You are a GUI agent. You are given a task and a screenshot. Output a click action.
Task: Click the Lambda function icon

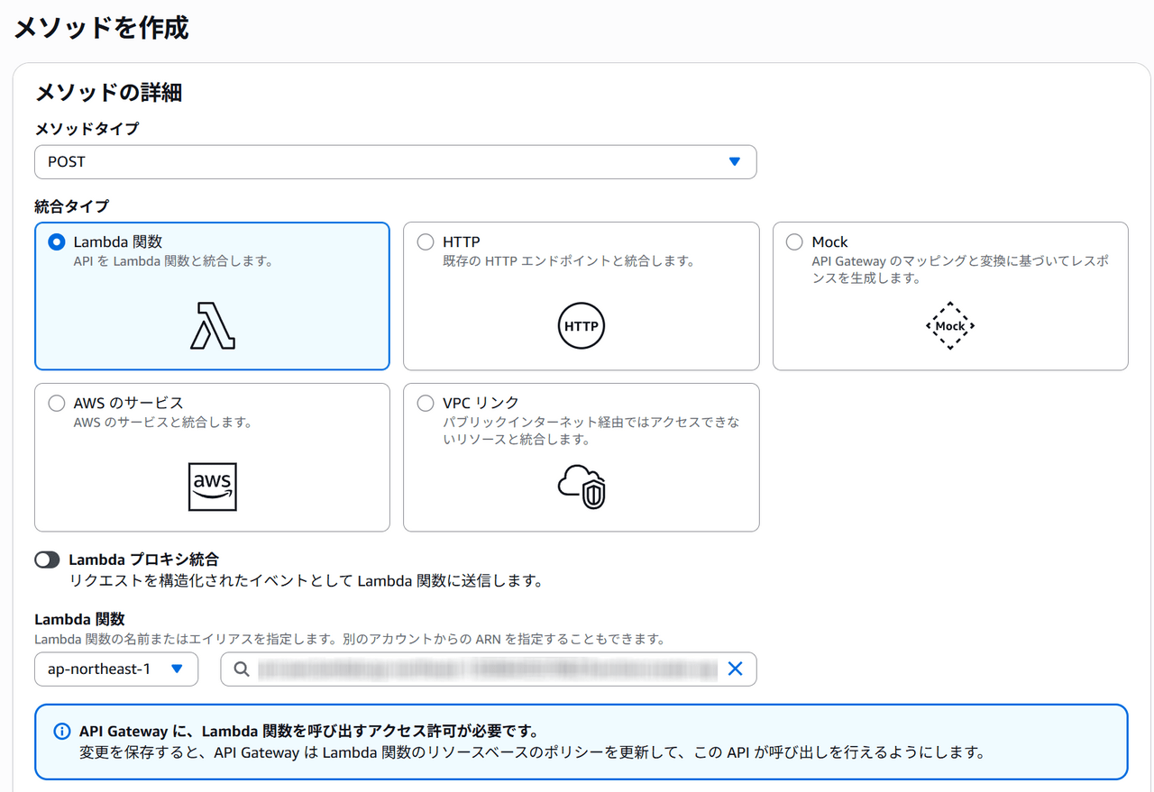(x=212, y=325)
